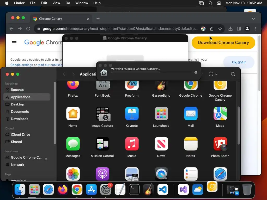Open QuickTime Player app icon
Image resolution: width=267 pixels, height=200 pixels.
click(161, 174)
